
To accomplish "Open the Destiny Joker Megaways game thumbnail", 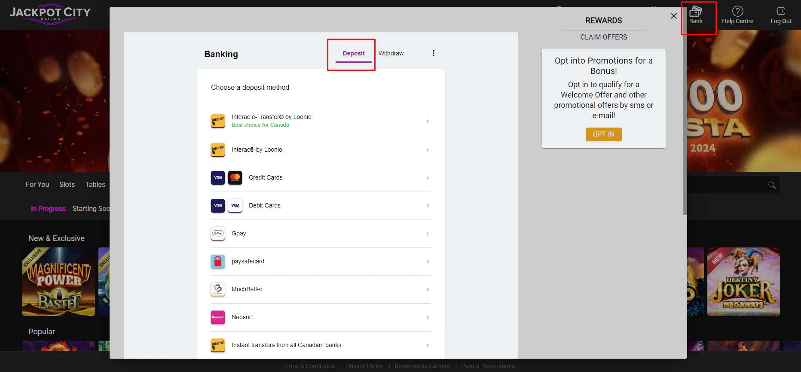I will click(x=743, y=281).
